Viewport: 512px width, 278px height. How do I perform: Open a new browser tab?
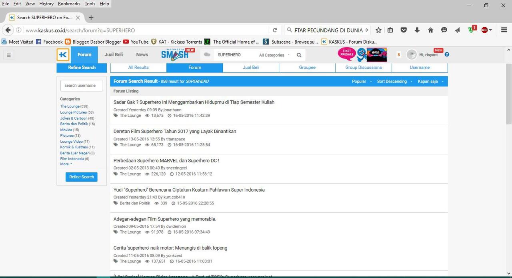click(x=91, y=18)
